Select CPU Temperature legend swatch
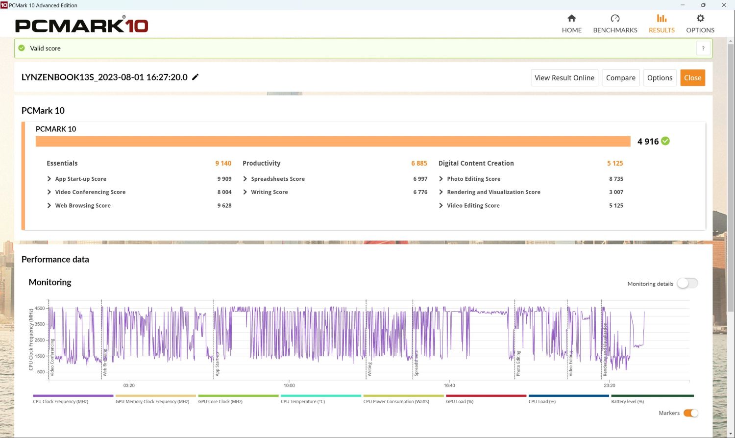The image size is (735, 438). (x=321, y=396)
